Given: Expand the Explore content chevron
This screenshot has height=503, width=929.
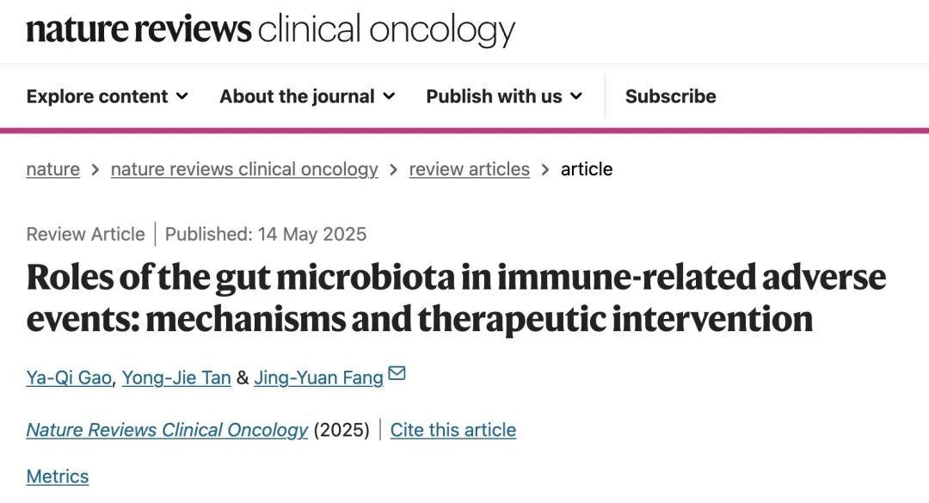Looking at the screenshot, I should (x=181, y=96).
